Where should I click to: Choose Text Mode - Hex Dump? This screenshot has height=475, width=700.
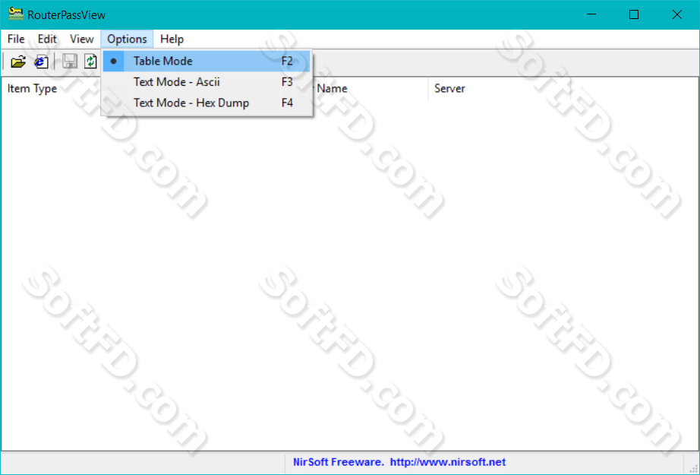(x=207, y=103)
